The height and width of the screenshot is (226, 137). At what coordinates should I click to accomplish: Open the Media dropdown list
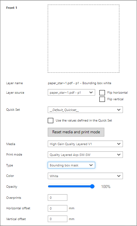pos(85,144)
